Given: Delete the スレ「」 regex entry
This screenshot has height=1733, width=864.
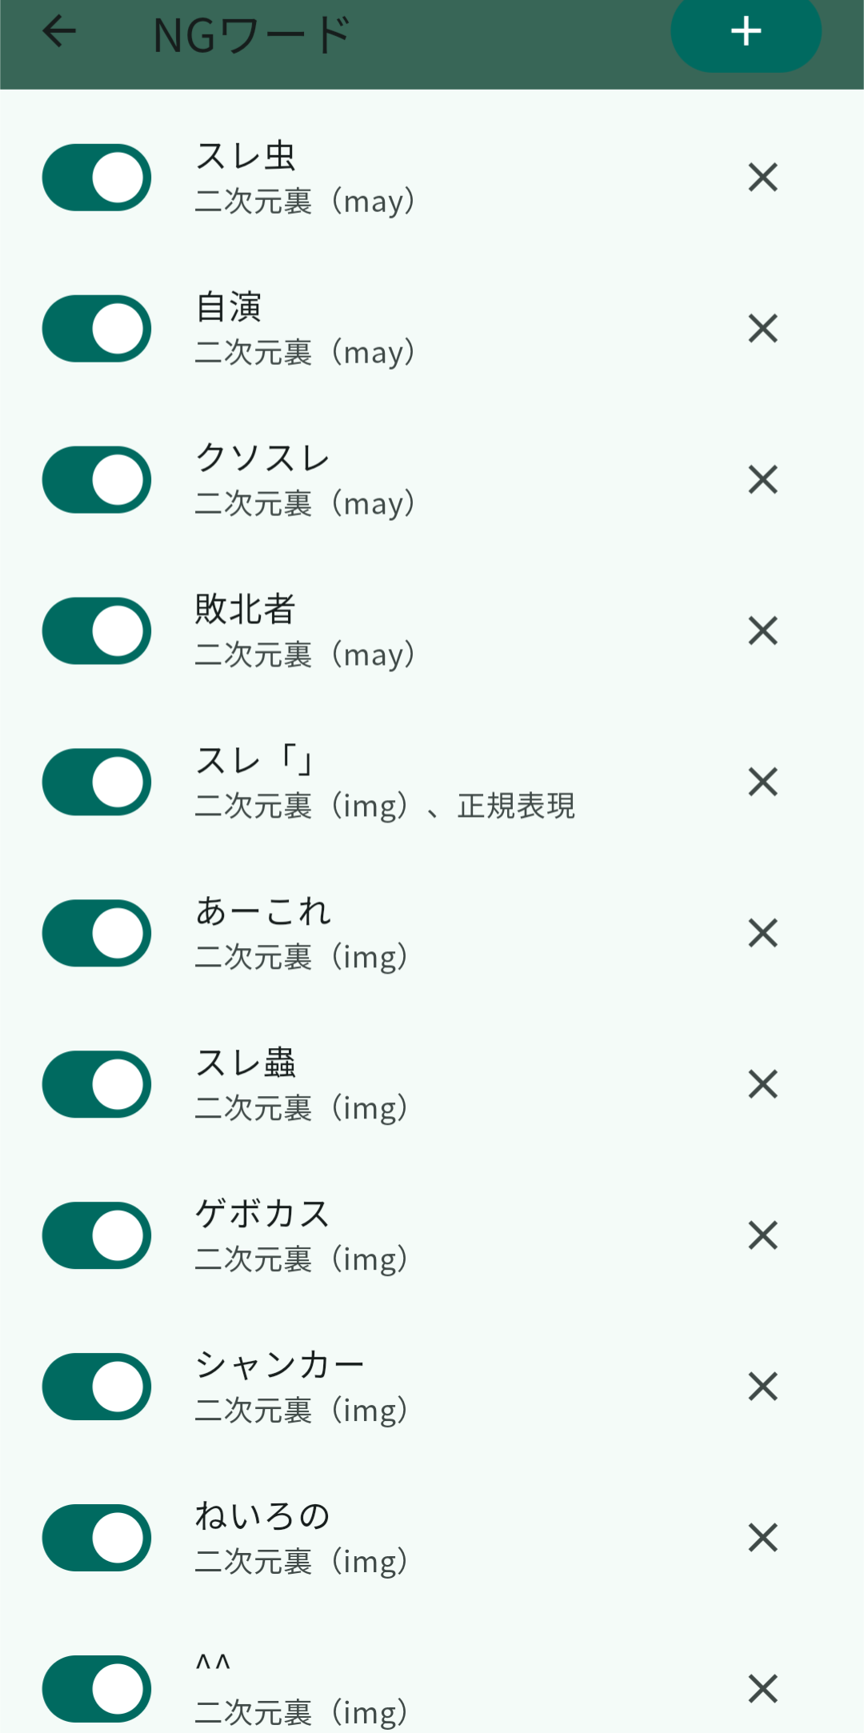Looking at the screenshot, I should pyautogui.click(x=762, y=782).
